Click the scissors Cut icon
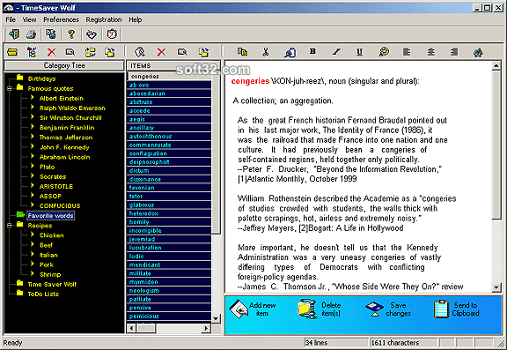Viewport: 507px width, 350px height. coord(266,52)
